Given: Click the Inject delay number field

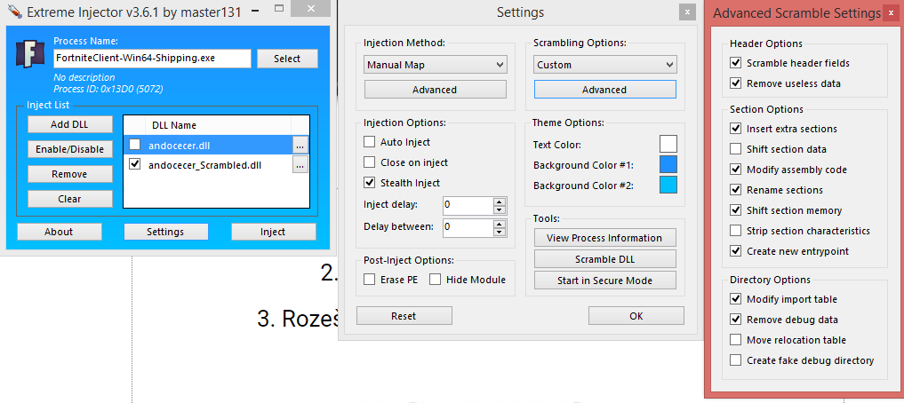Looking at the screenshot, I should [468, 206].
